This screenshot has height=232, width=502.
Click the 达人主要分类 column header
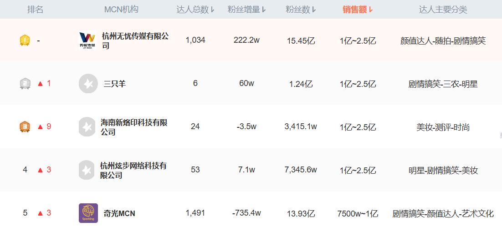tap(443, 10)
